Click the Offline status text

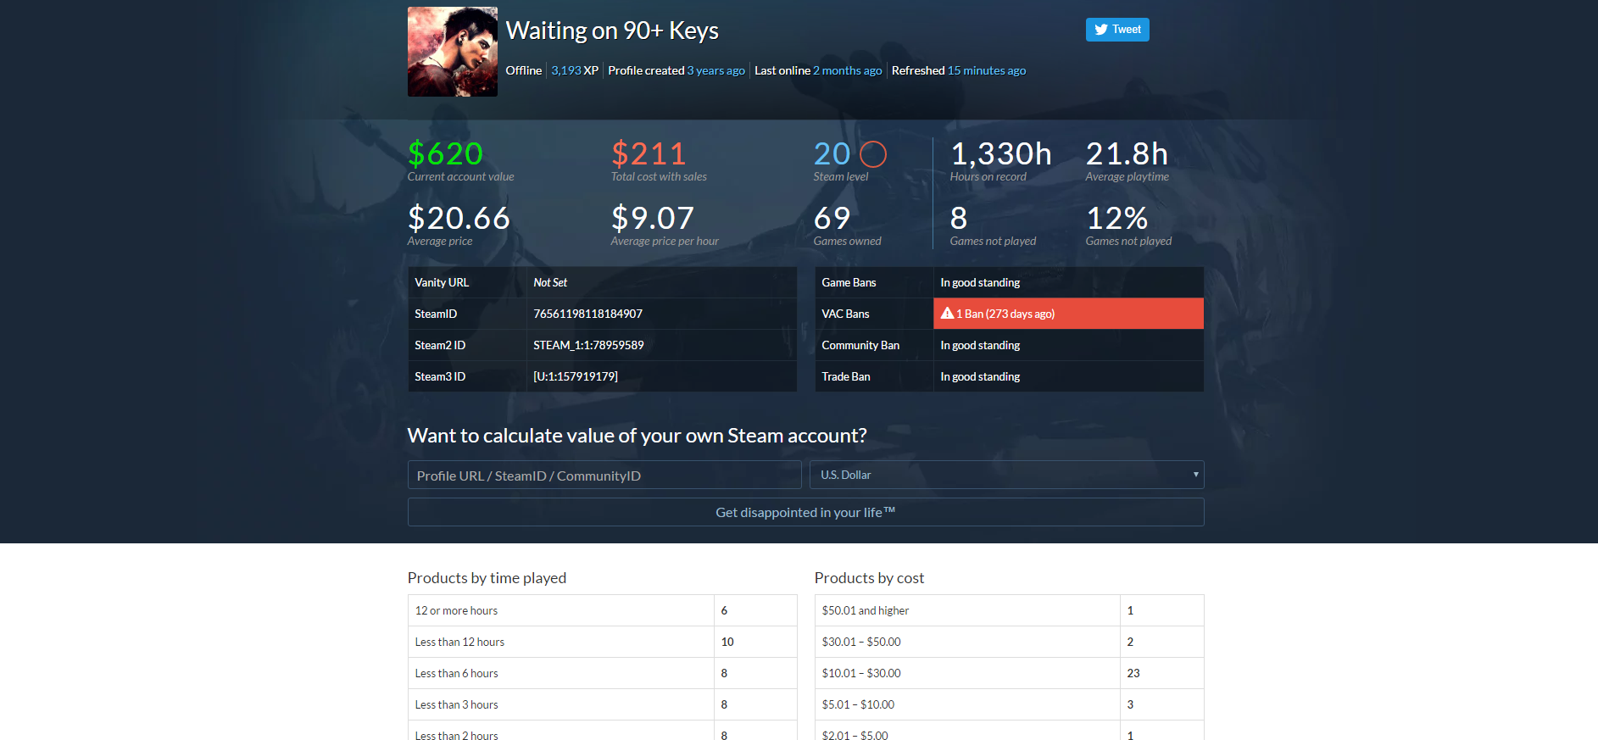524,70
